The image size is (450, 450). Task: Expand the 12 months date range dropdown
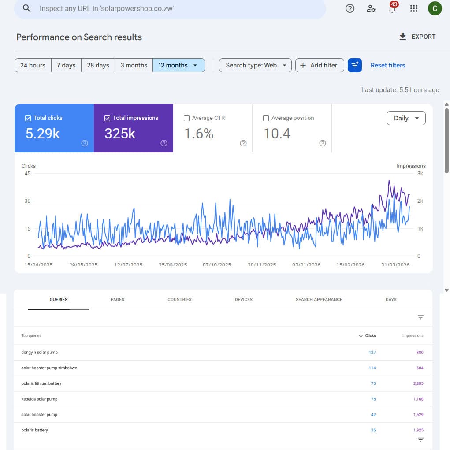[x=179, y=65]
